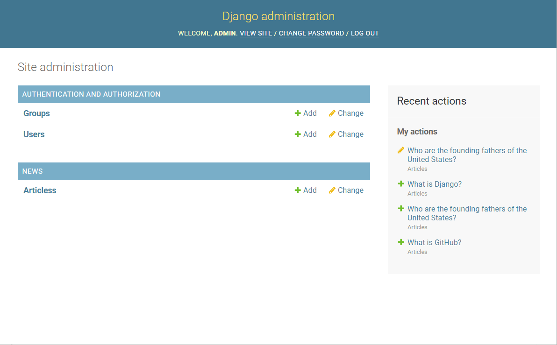Click the ADMIN username in the welcome text
557x345 pixels.
pyautogui.click(x=224, y=33)
